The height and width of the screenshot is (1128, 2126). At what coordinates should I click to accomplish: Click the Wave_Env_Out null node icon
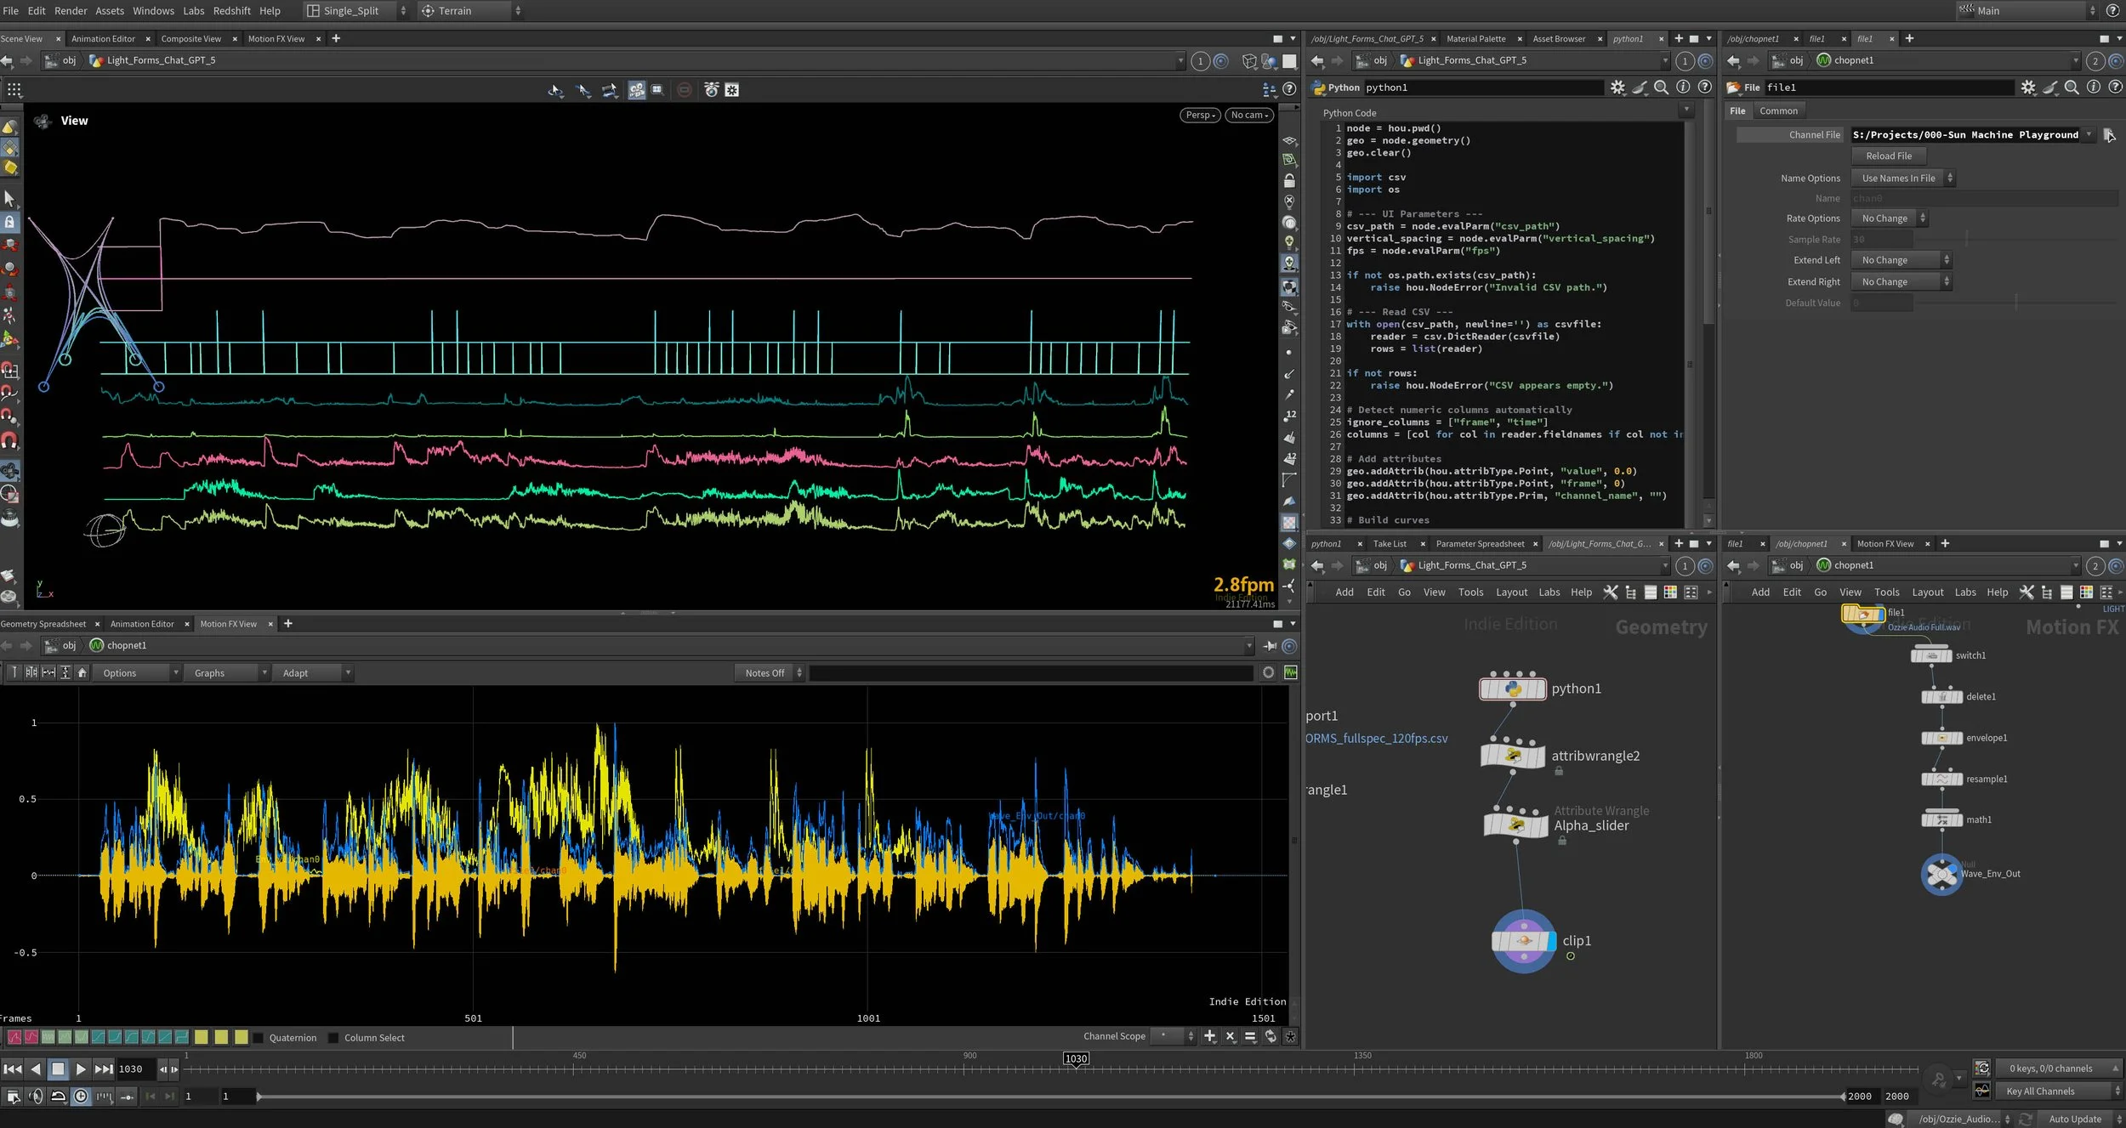[x=1941, y=874]
